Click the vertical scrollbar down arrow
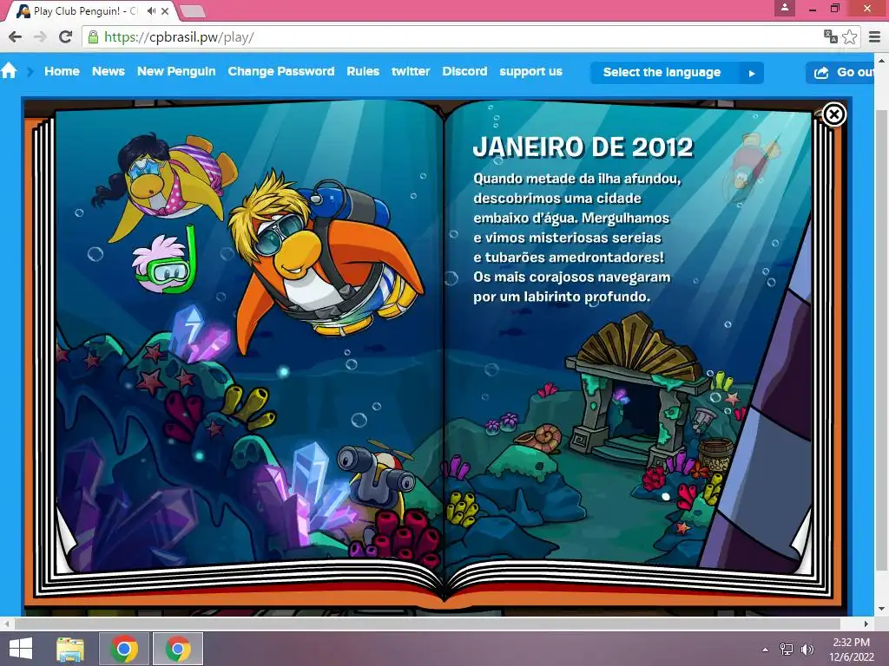This screenshot has width=889, height=666. (x=881, y=609)
